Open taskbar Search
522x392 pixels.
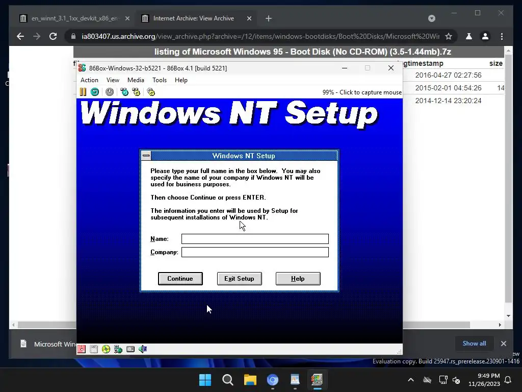pos(228,380)
